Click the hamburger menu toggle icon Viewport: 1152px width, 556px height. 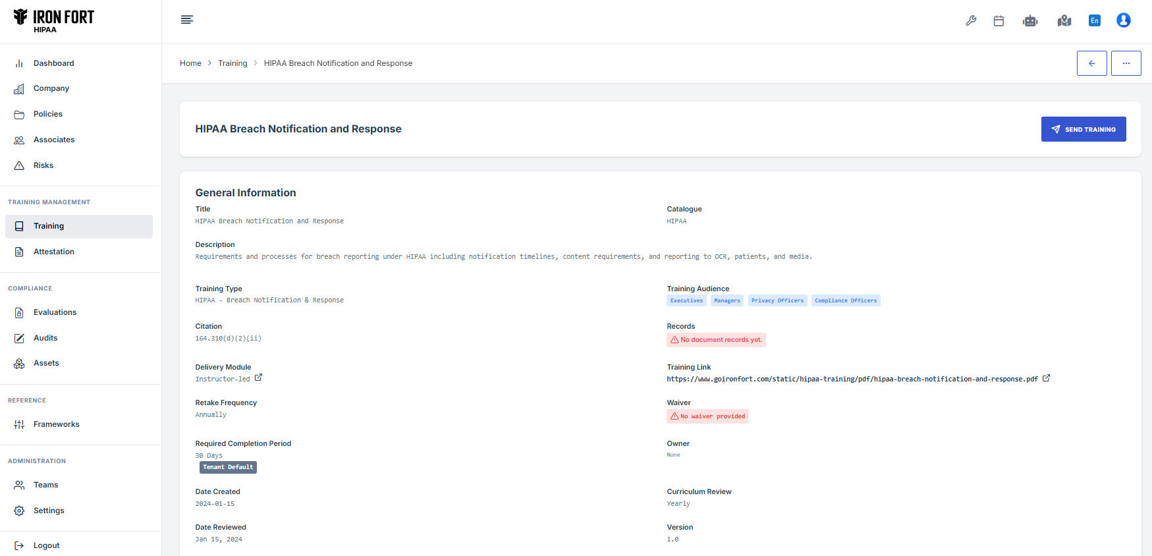tap(187, 20)
